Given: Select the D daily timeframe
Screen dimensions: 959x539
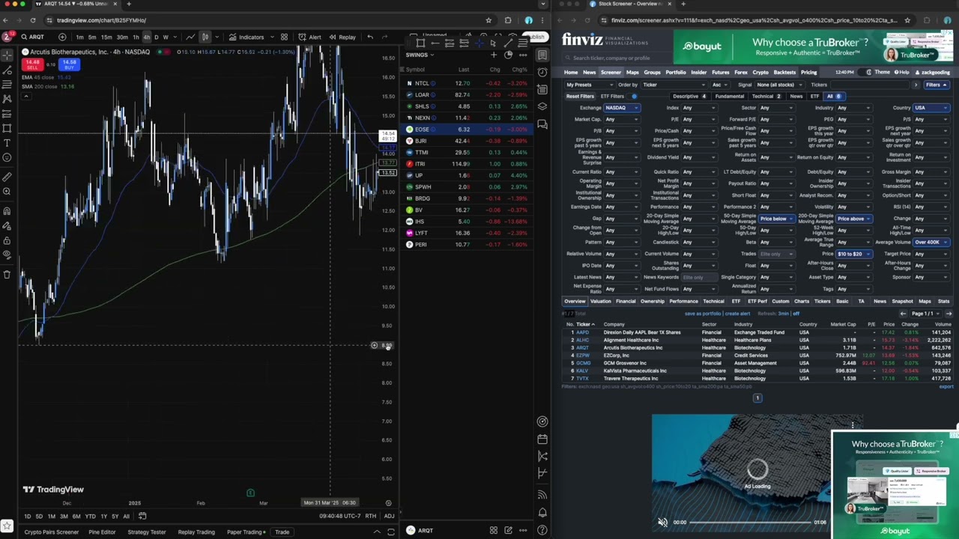Looking at the screenshot, I should coord(156,37).
